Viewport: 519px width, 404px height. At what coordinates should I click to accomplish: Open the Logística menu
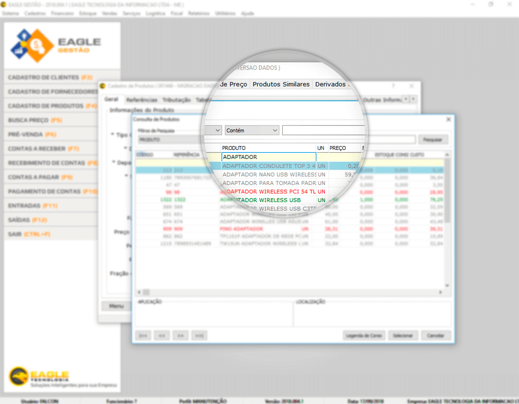[156, 13]
